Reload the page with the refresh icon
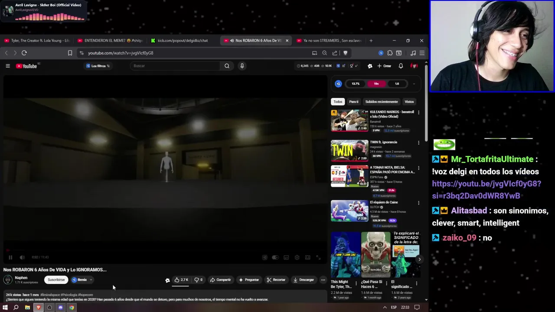The width and height of the screenshot is (555, 312). tap(24, 53)
